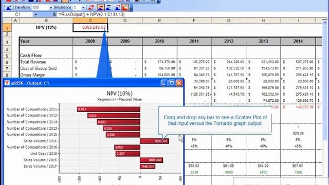Click the Sales Volume / 2016 bar
Screen dimensions: 329x185
[154, 141]
